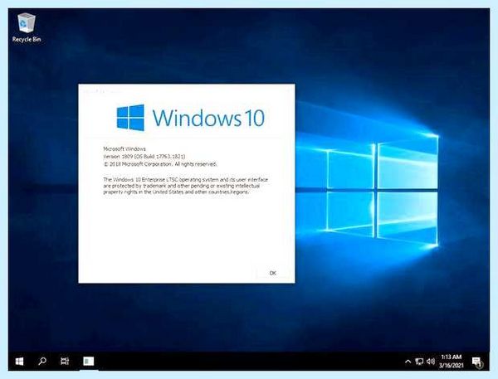Open Task View on taskbar
The height and width of the screenshot is (379, 498).
tap(65, 362)
